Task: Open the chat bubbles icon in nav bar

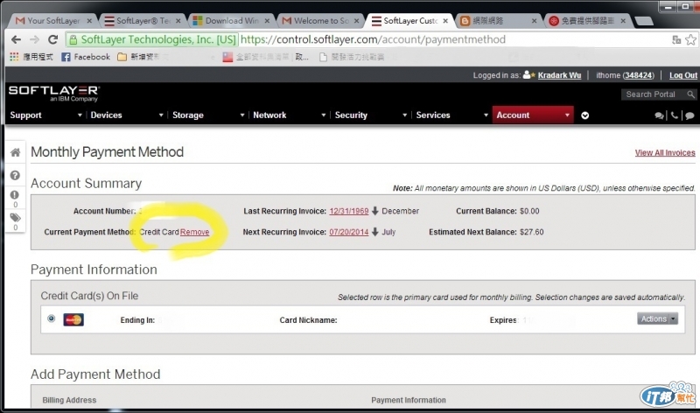Action: click(659, 115)
